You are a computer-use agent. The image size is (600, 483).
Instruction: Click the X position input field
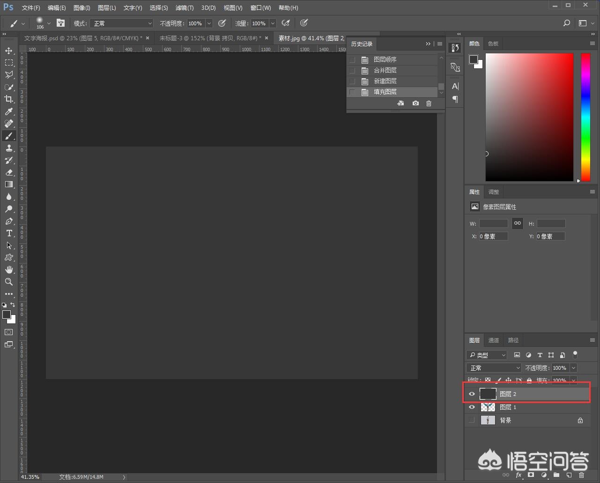[x=493, y=236]
